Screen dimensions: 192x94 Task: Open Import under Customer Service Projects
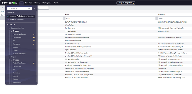[x=15, y=47]
